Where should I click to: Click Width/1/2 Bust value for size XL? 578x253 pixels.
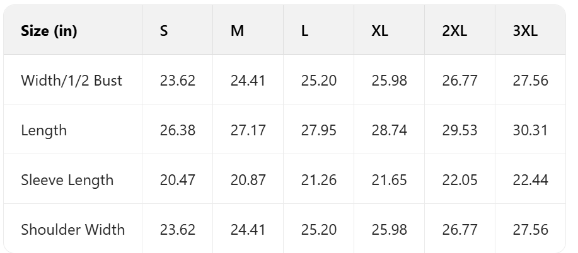coord(390,81)
